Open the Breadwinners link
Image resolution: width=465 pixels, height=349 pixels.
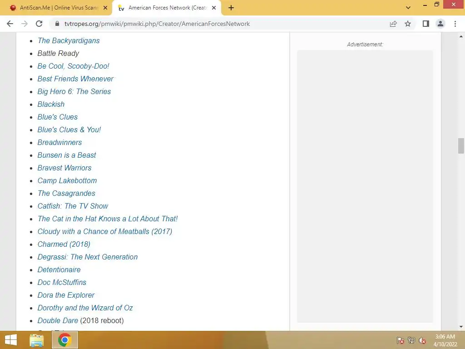pos(59,142)
